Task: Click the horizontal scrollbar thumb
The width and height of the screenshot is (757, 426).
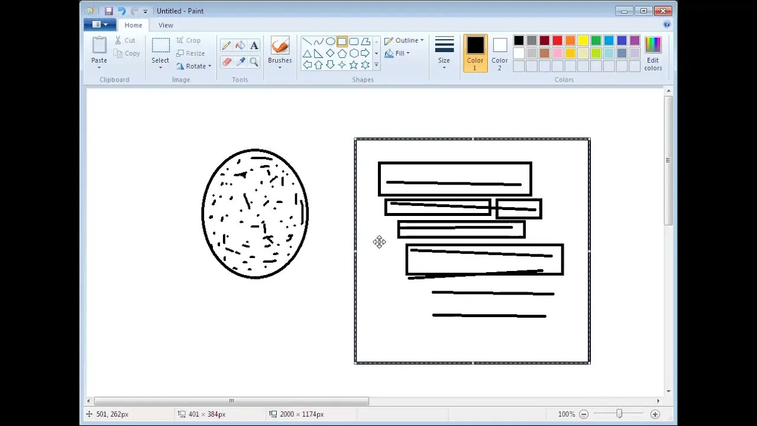Action: 231,401
